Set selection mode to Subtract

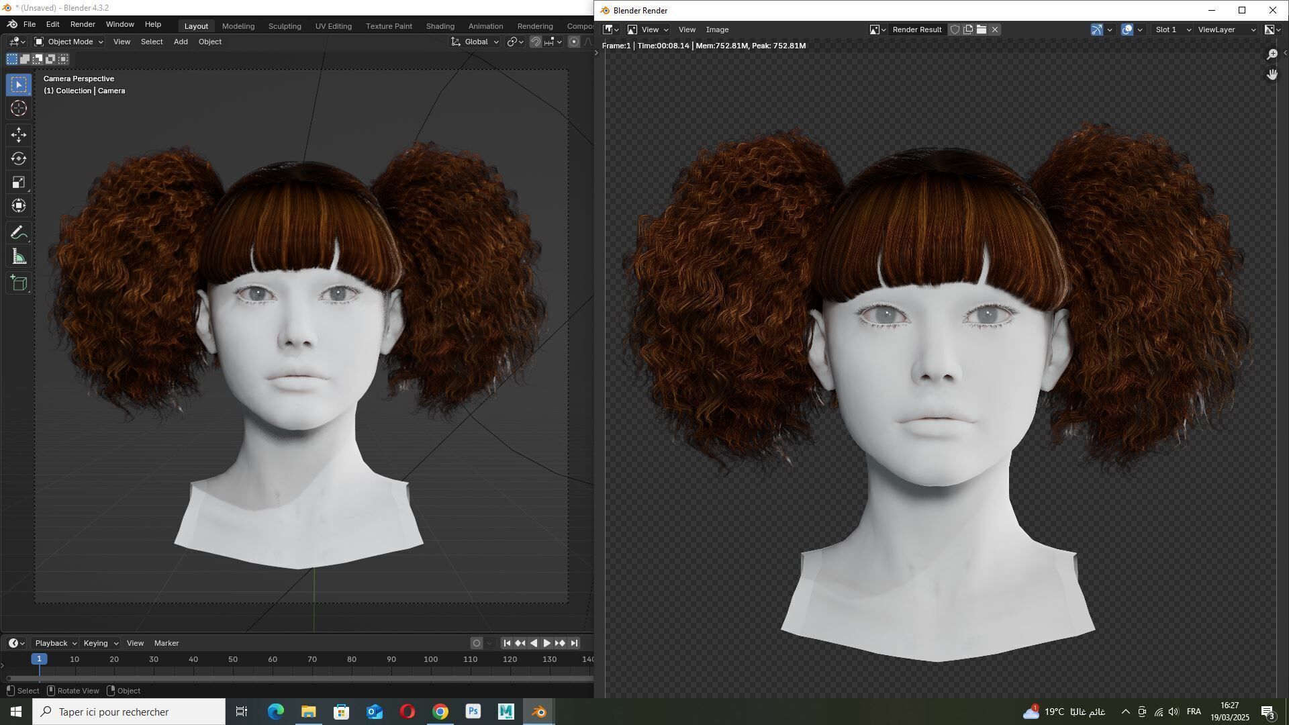pyautogui.click(x=38, y=59)
